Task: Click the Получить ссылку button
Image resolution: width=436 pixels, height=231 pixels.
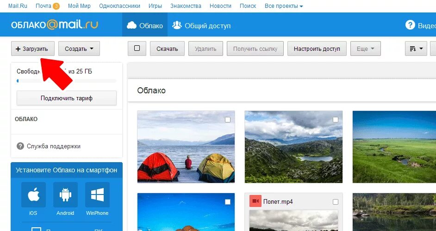Action: [255, 49]
